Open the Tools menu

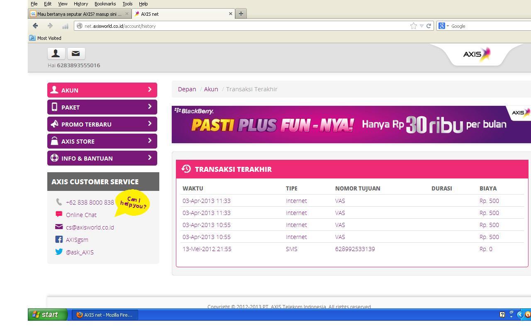point(127,4)
